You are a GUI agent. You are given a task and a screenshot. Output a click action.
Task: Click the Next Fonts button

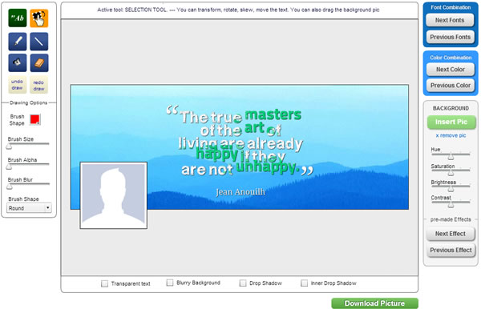(450, 20)
